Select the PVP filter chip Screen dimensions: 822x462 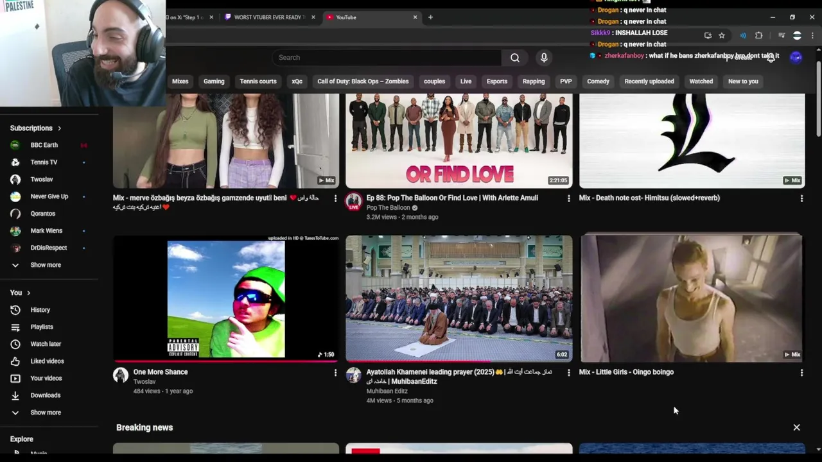click(x=566, y=81)
